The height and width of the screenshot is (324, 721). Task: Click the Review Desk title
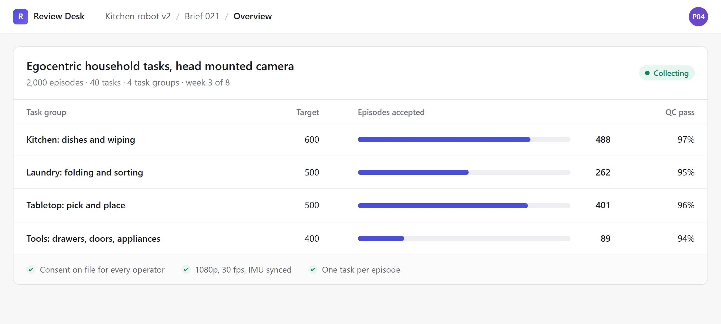point(59,16)
